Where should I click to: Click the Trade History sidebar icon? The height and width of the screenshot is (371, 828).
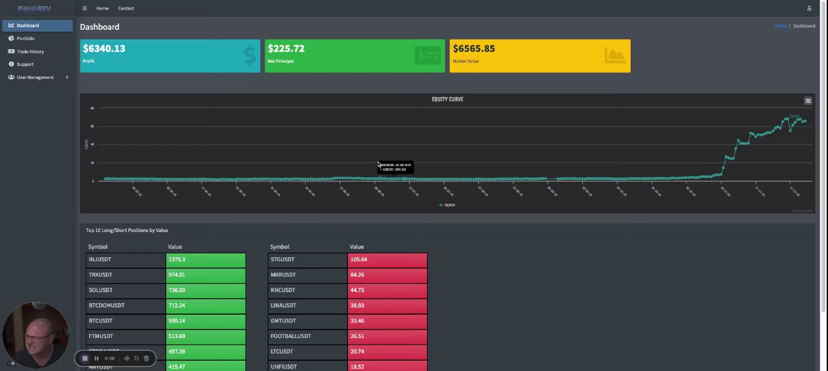[x=11, y=51]
